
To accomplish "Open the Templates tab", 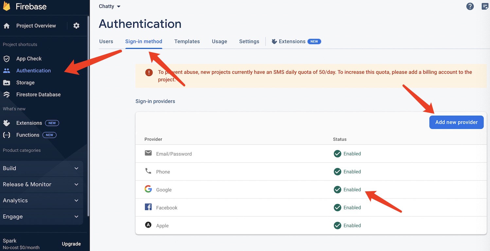I will (187, 41).
